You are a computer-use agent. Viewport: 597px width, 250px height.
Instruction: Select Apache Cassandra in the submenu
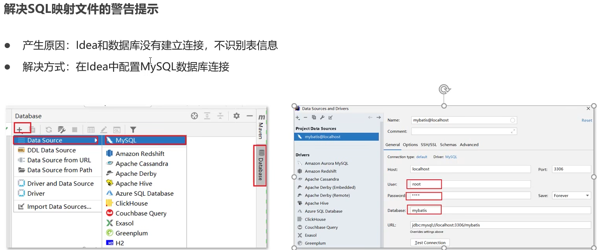(145, 164)
